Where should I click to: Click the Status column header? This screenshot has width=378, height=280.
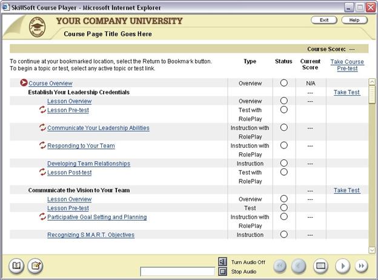[x=283, y=61]
